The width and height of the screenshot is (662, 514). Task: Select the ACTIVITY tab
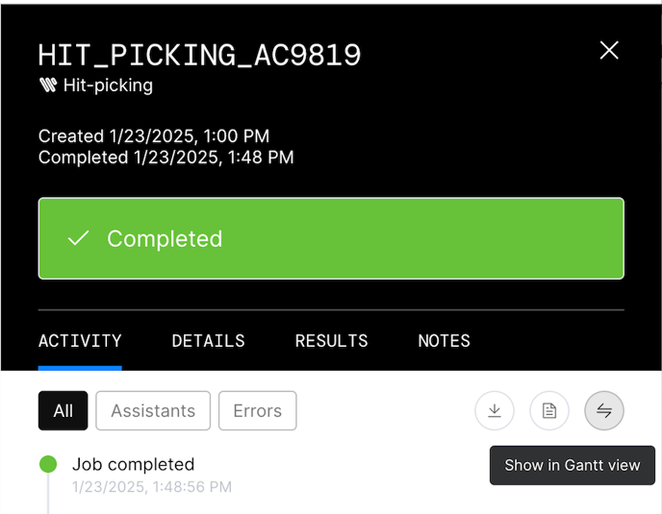(80, 341)
